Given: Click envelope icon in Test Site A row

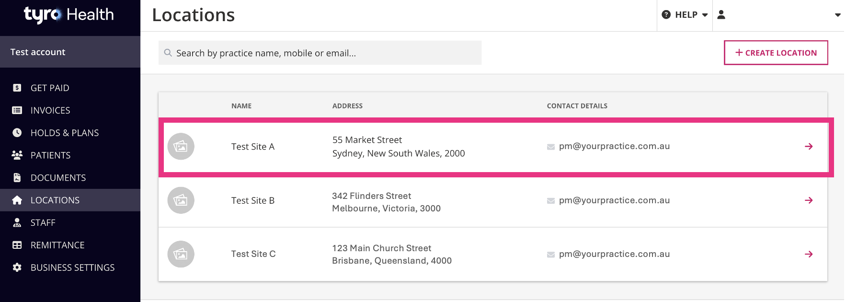Looking at the screenshot, I should (551, 147).
